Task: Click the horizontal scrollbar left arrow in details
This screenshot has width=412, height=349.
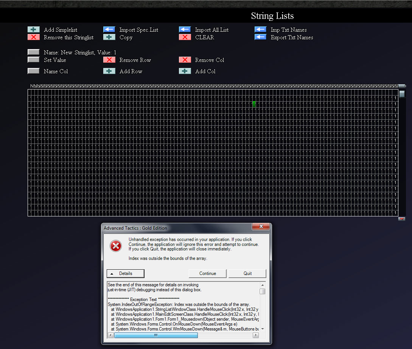Action: pyautogui.click(x=111, y=335)
